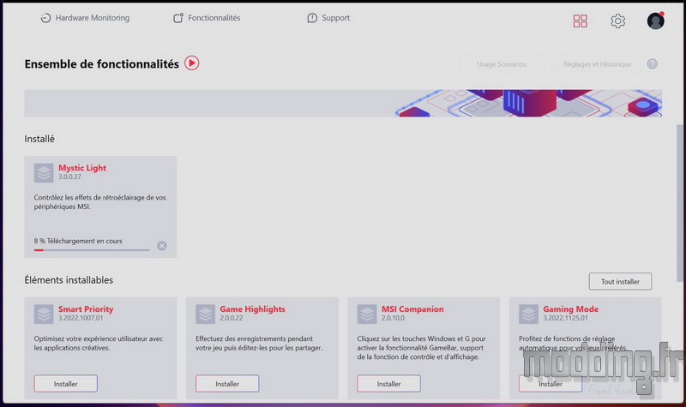The height and width of the screenshot is (407, 686).
Task: Click the Gaming Mode title
Action: click(570, 309)
